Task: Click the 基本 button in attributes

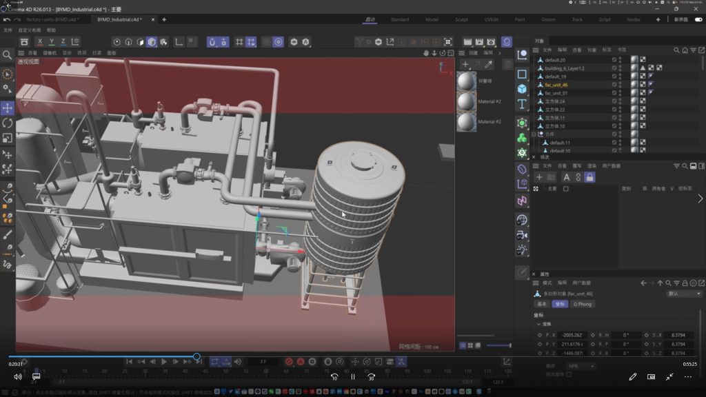Action: [x=542, y=304]
